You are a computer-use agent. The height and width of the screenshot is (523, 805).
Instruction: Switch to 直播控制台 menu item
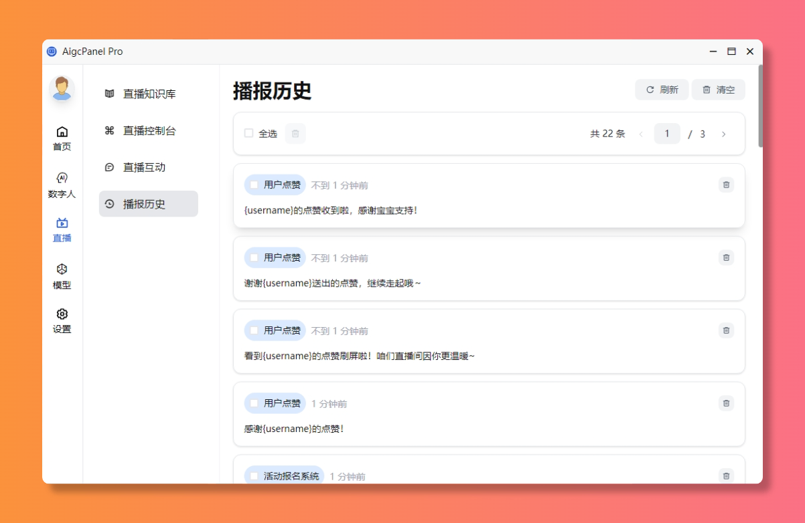coord(149,131)
